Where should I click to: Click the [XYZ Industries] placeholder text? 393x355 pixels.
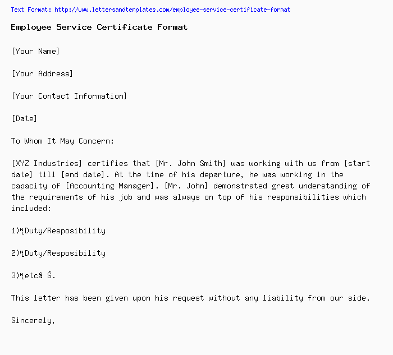(47, 164)
